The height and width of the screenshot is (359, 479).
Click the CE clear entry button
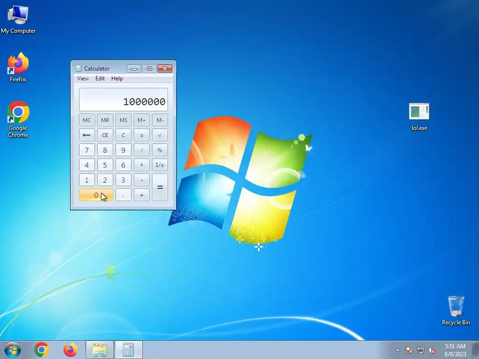pyautogui.click(x=105, y=135)
